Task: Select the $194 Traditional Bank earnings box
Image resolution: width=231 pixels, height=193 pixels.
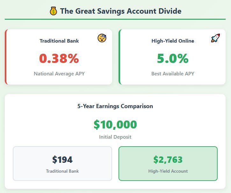Action: point(62,163)
